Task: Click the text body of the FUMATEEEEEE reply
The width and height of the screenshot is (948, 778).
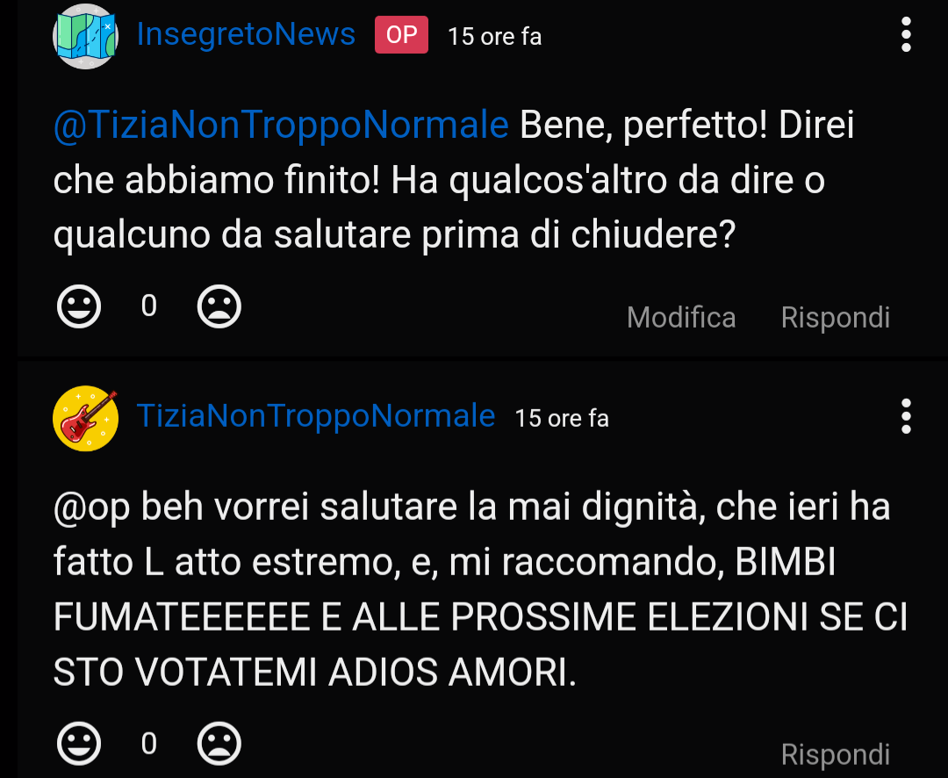Action: click(x=481, y=589)
